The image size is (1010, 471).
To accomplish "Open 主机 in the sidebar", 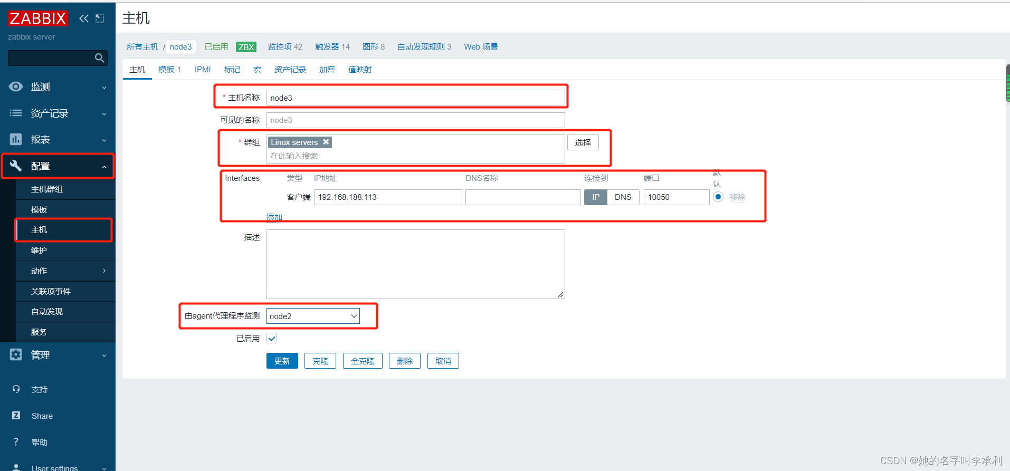I will pyautogui.click(x=65, y=230).
